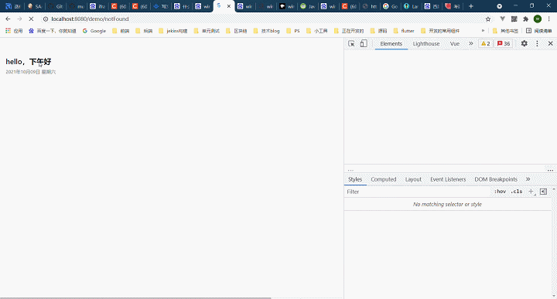Open the 36 errors counter

pyautogui.click(x=504, y=43)
